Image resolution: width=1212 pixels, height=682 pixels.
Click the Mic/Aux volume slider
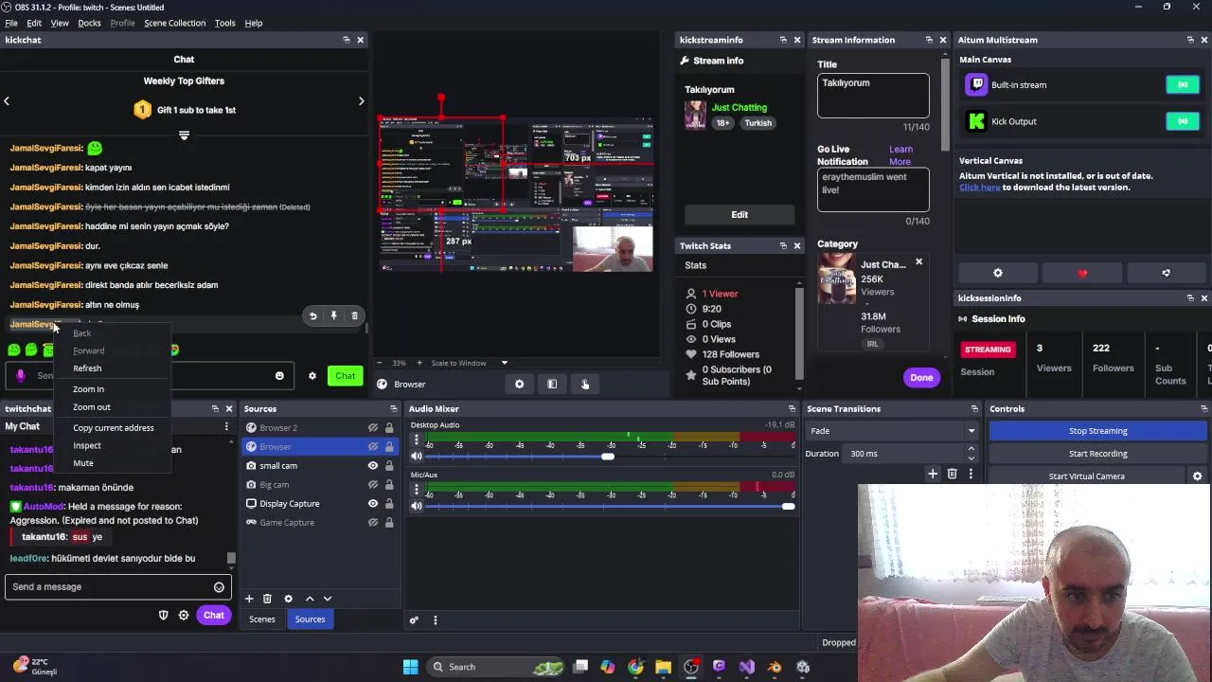[610, 507]
